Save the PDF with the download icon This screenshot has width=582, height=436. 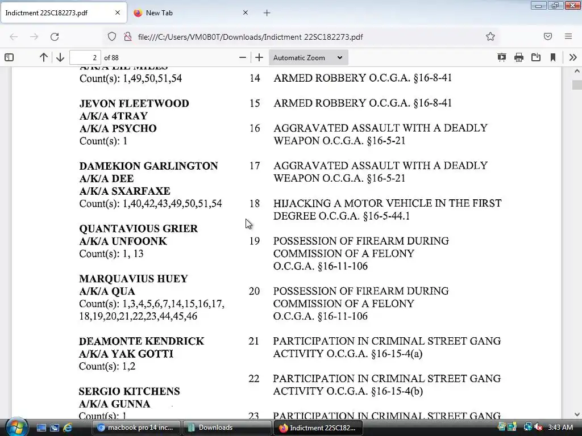[x=535, y=57]
